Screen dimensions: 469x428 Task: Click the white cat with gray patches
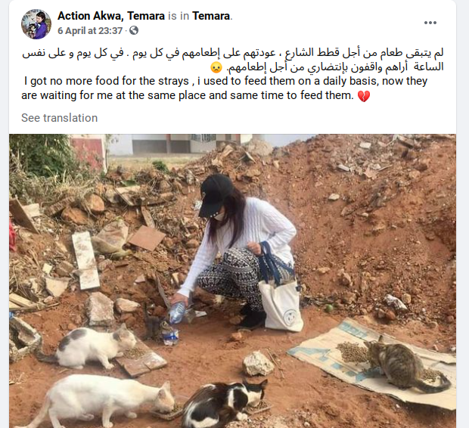point(90,347)
